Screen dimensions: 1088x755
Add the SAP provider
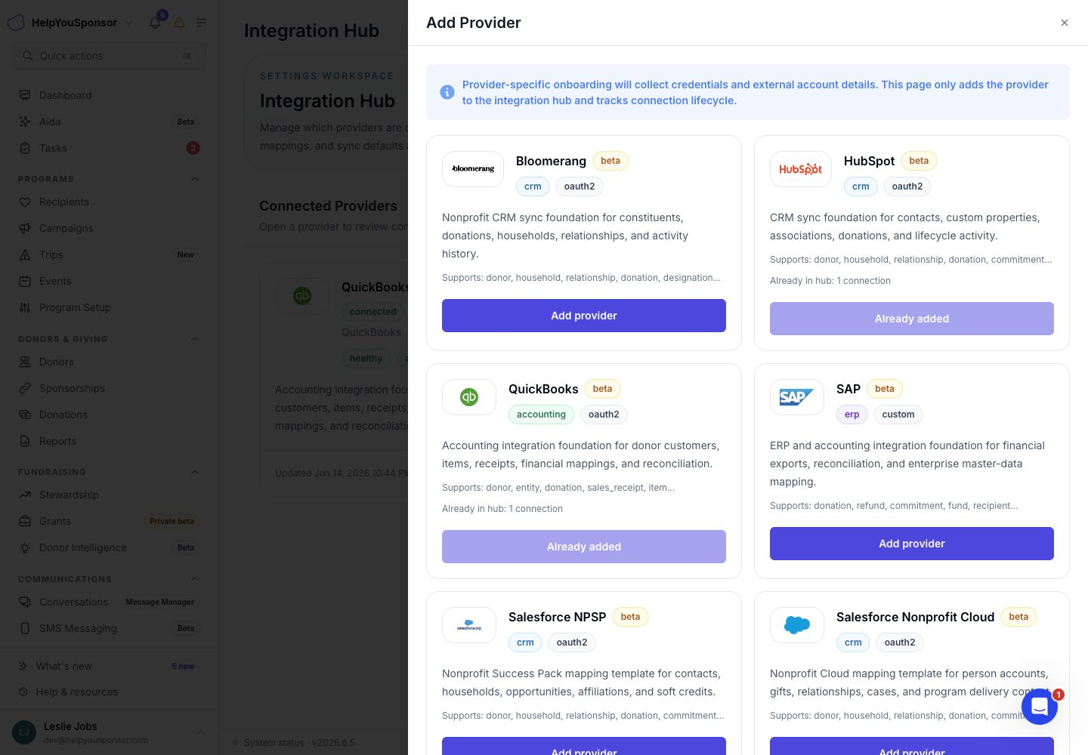912,544
